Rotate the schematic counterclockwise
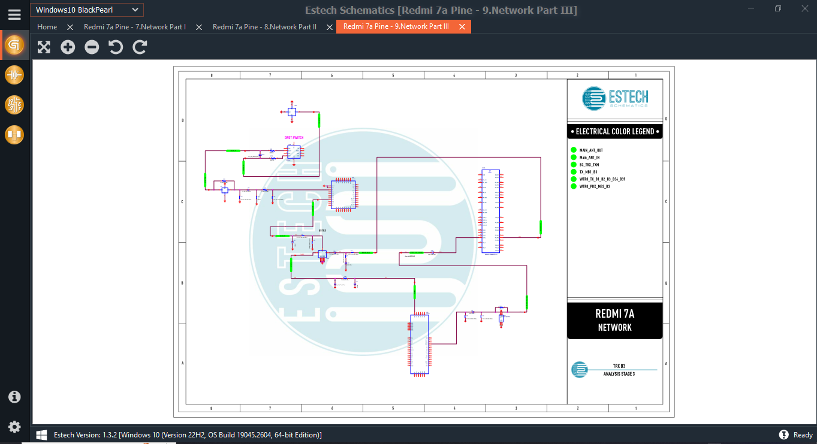This screenshot has height=444, width=817. tap(116, 47)
